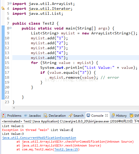Open the History tab

tap(119, 116)
